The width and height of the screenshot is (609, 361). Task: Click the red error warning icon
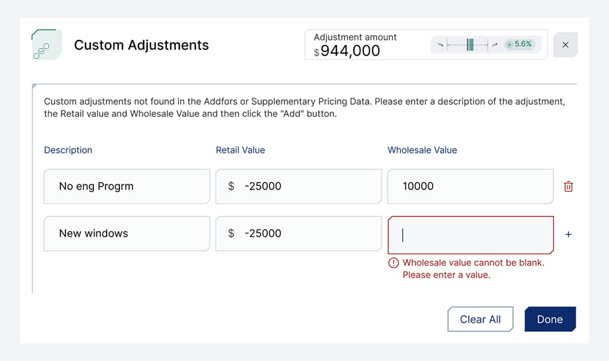(394, 263)
